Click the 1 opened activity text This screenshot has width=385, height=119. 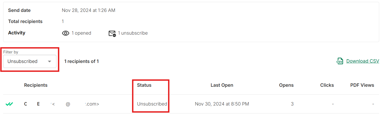click(81, 33)
